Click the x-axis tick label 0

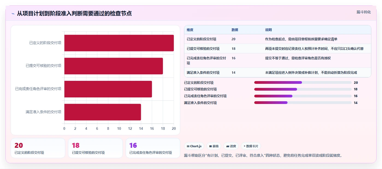64,128
